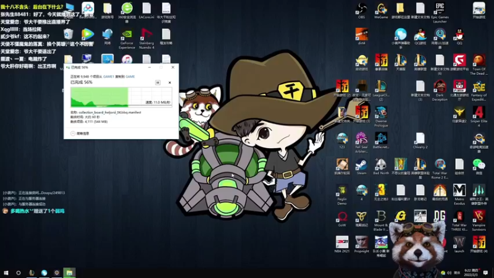Open the taskbar clock and date

471,272
